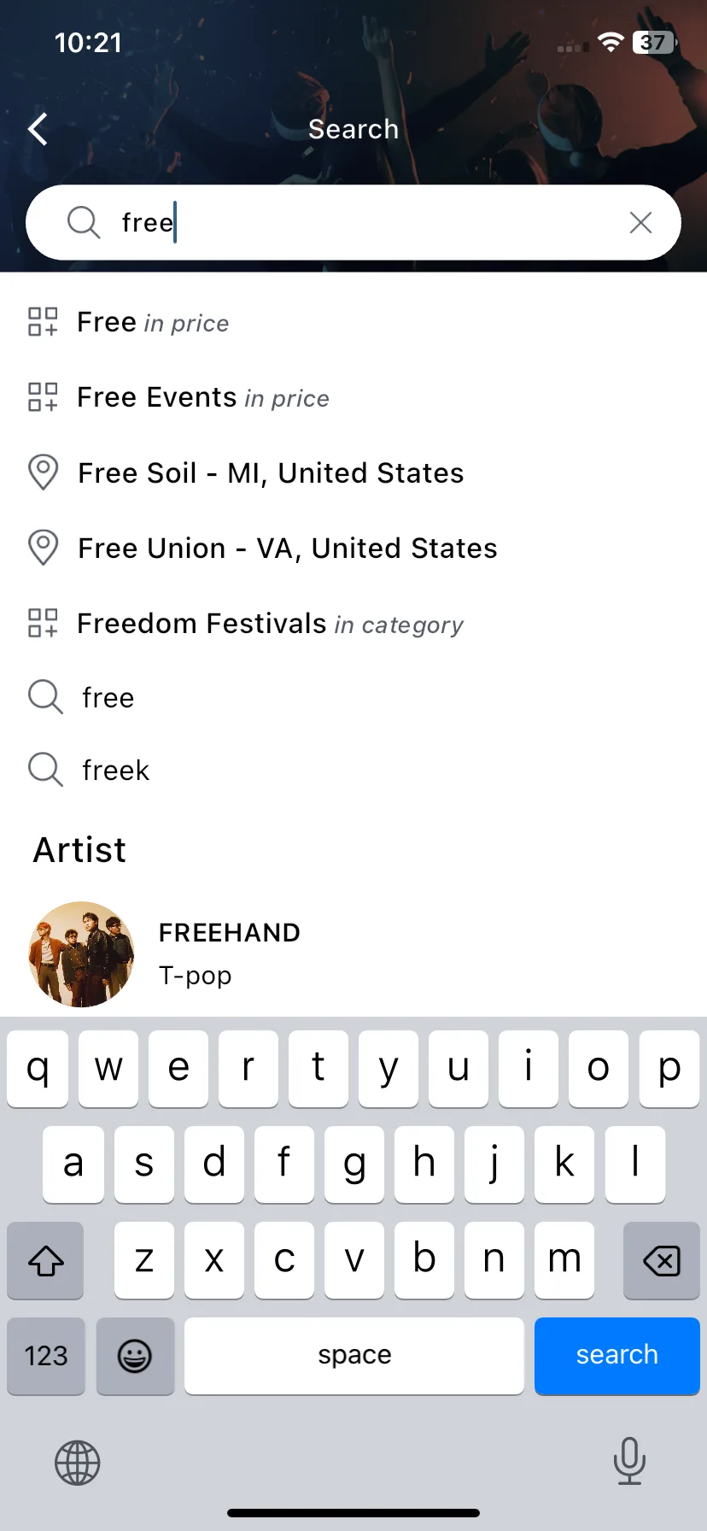This screenshot has height=1531, width=707.
Task: Choose the "Free Events in price" suggestion
Action: tap(353, 397)
